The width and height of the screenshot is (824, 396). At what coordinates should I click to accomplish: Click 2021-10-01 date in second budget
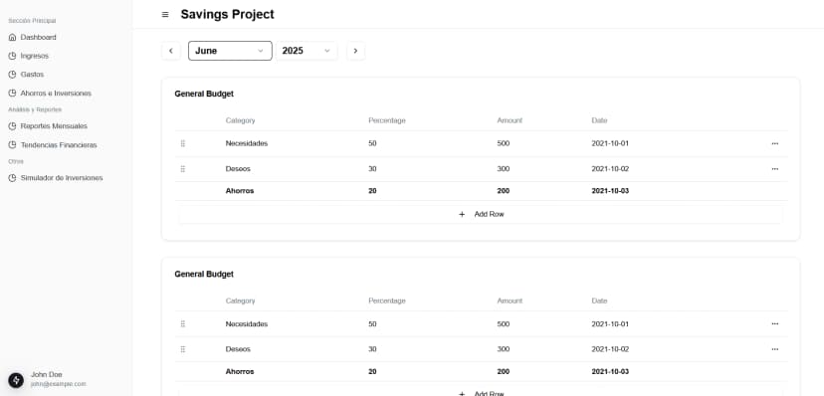610,324
